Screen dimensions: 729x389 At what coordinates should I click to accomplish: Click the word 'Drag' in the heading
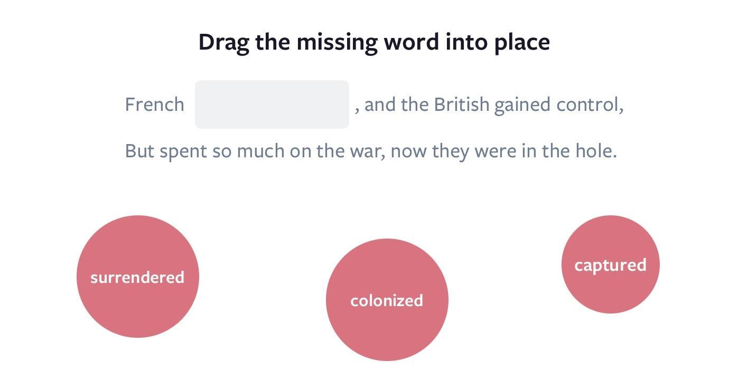[x=224, y=42]
